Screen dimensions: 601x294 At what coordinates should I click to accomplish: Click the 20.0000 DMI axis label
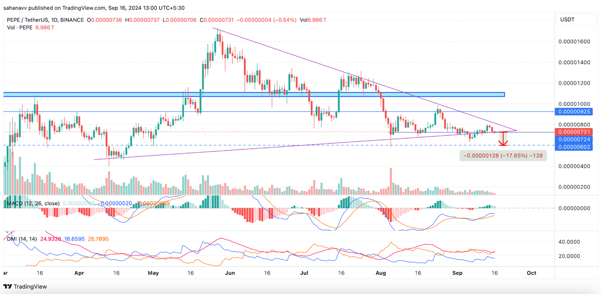pos(569,256)
